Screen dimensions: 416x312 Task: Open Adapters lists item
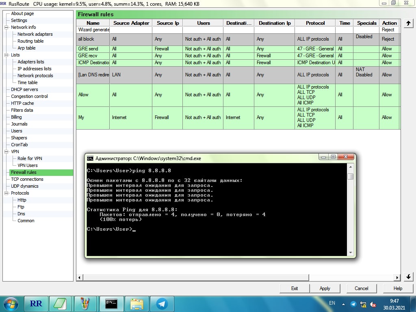coord(31,62)
